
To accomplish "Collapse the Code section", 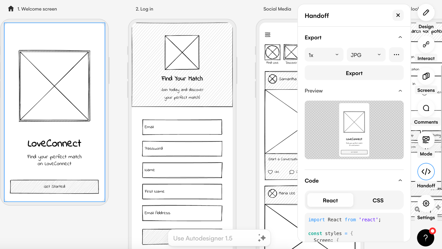I will pos(400,180).
